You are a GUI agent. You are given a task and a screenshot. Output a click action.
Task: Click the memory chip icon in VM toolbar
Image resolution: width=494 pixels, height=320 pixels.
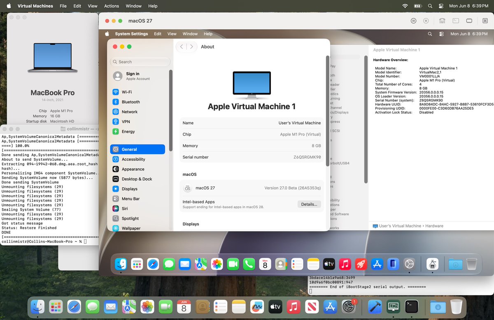click(x=469, y=21)
